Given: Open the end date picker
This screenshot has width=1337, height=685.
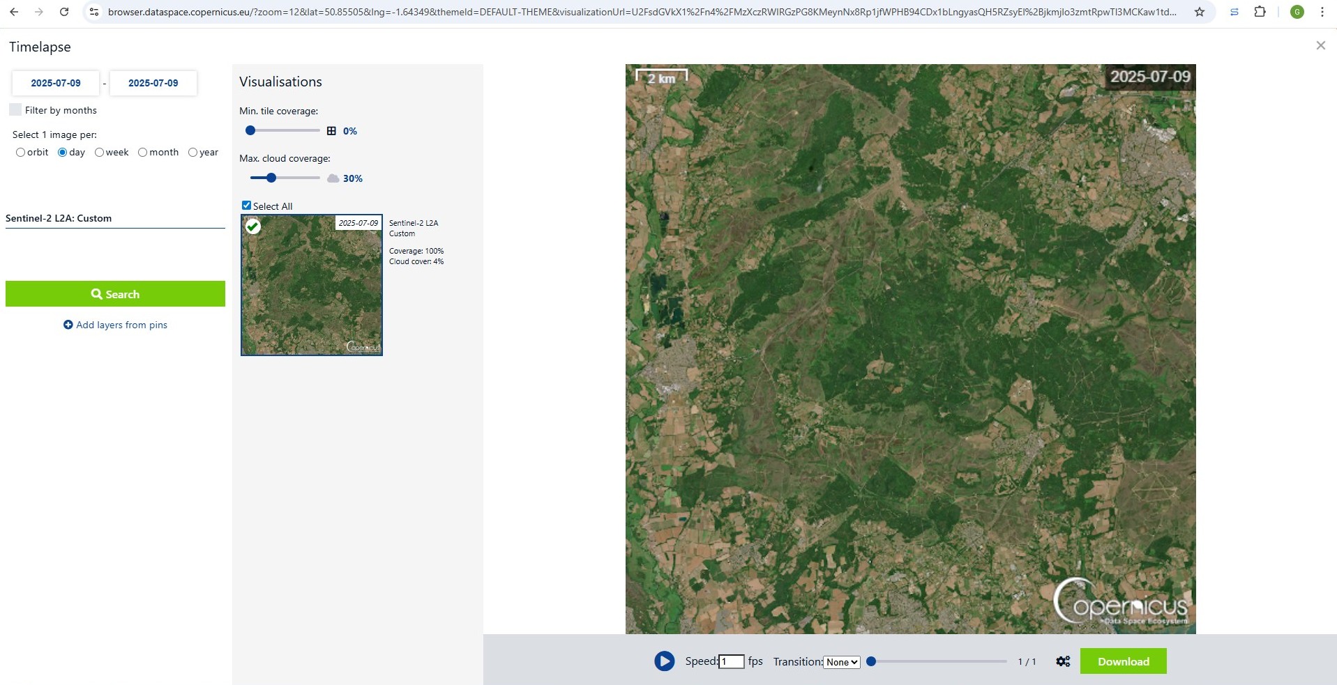Looking at the screenshot, I should point(153,83).
